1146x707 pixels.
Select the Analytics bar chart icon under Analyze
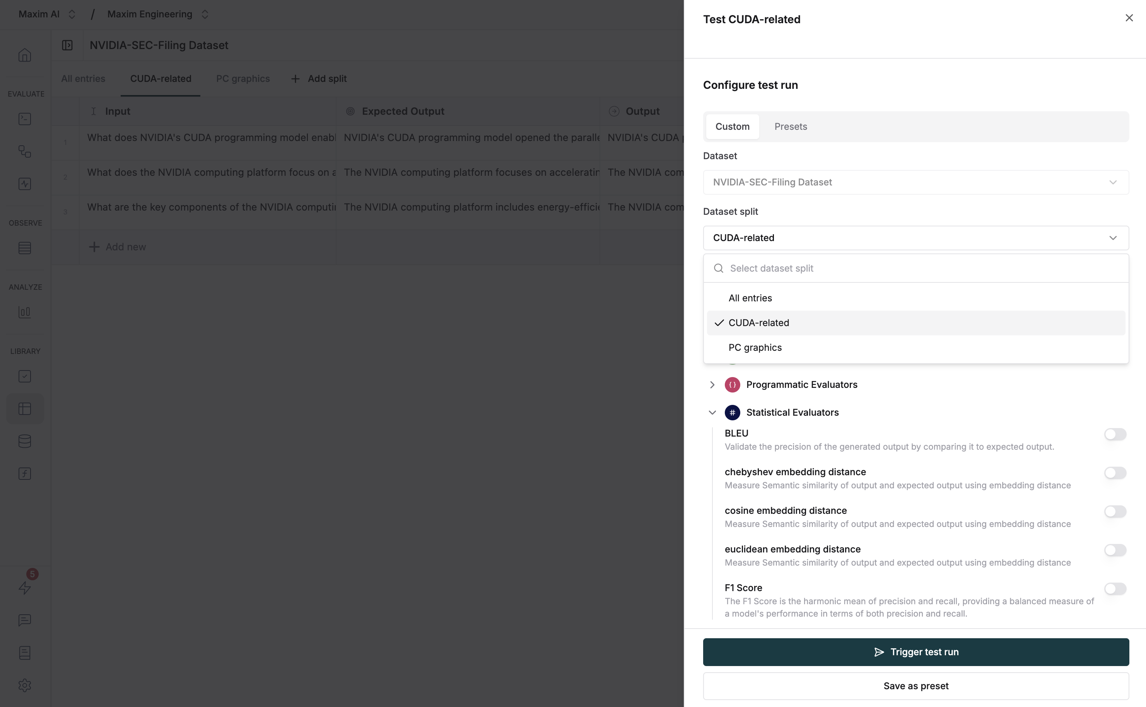[24, 312]
